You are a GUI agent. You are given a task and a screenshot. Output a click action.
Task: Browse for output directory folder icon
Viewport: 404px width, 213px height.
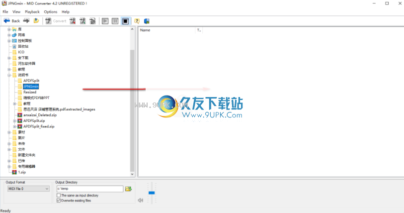tap(128, 189)
